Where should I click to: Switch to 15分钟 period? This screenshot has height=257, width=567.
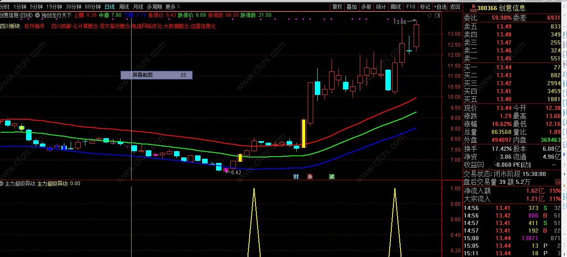[x=54, y=7]
